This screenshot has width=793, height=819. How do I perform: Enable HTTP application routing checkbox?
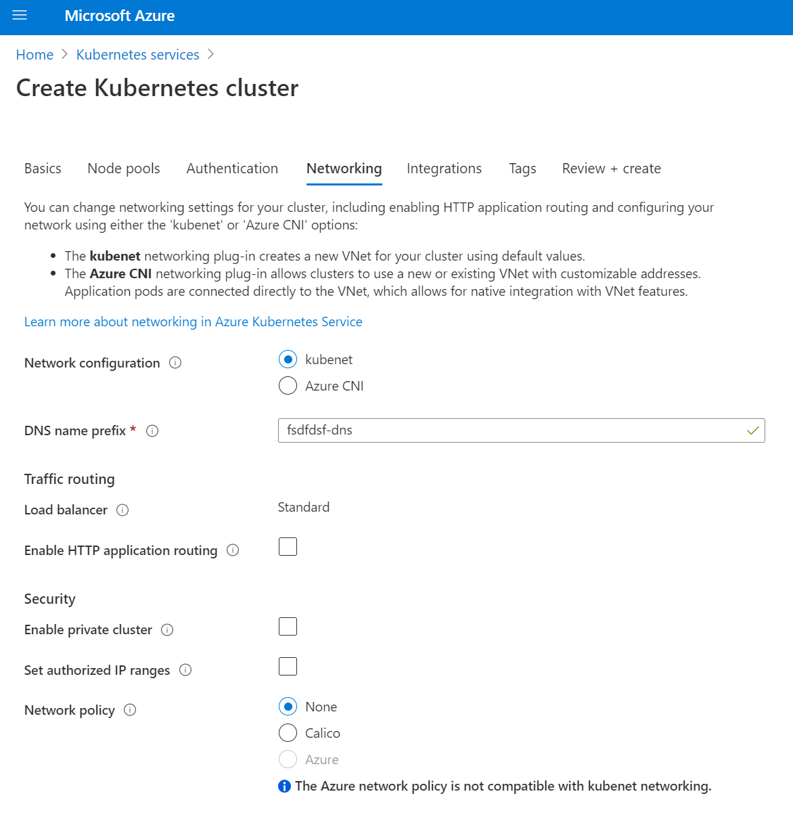pos(288,546)
